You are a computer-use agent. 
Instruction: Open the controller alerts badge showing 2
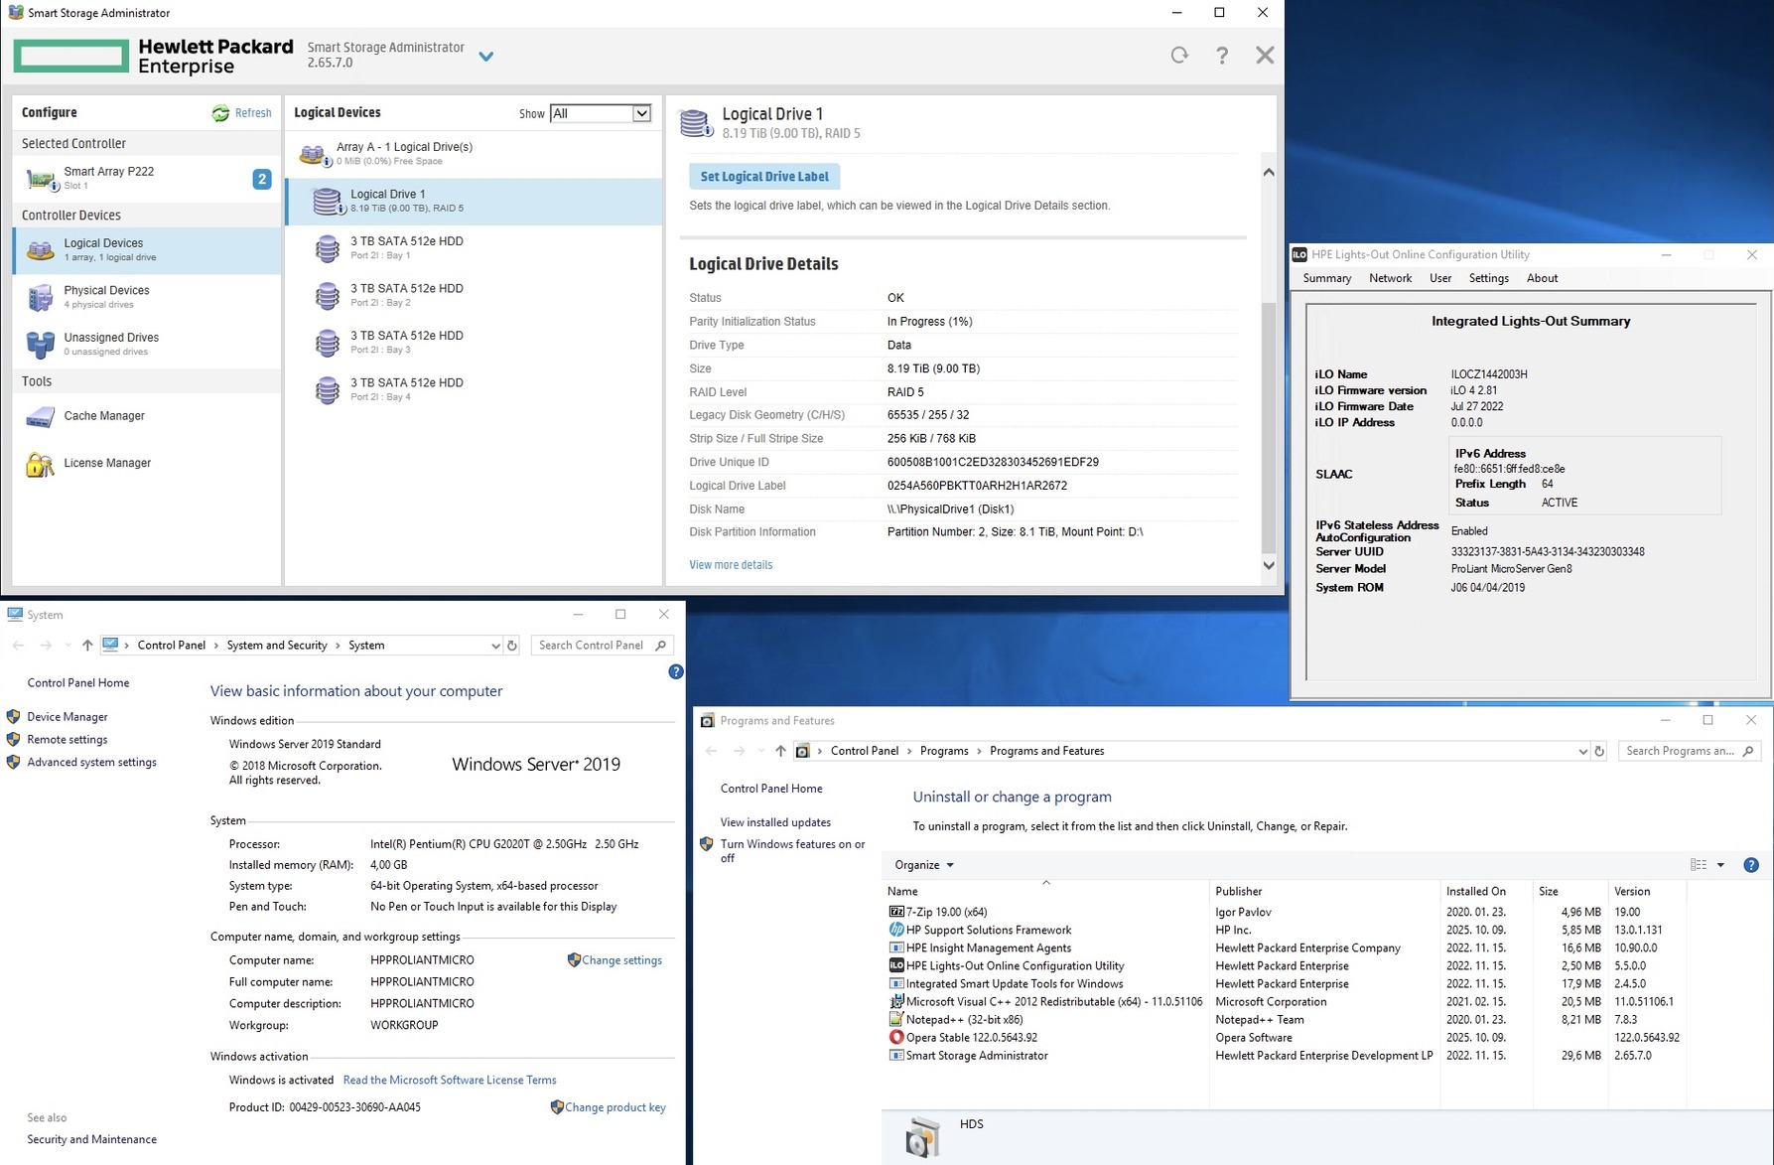(262, 179)
